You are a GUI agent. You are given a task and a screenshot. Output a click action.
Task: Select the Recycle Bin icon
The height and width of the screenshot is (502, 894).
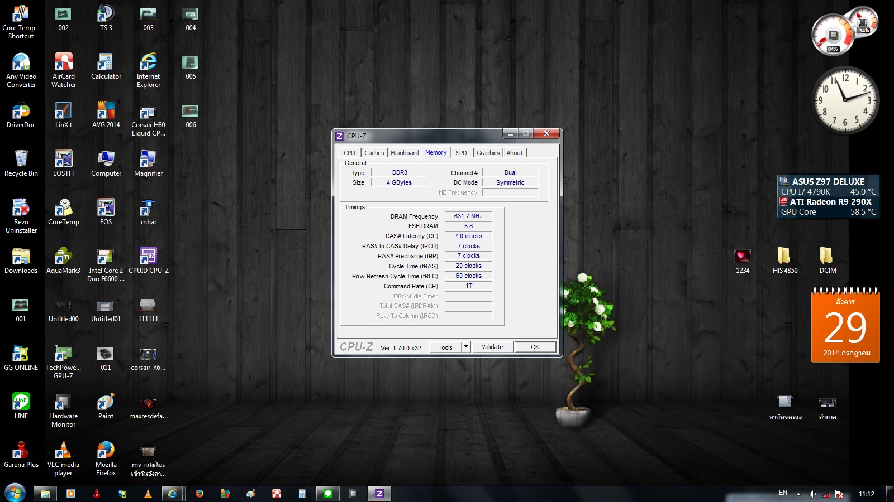(x=21, y=164)
